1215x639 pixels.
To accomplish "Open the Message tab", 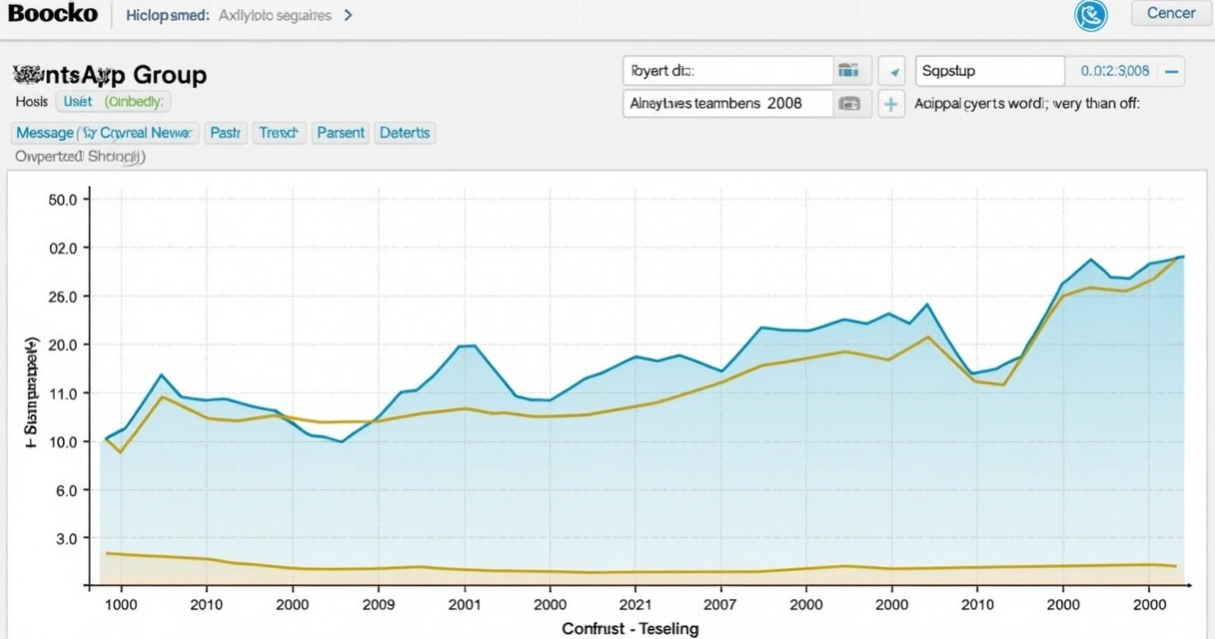I will [x=105, y=133].
